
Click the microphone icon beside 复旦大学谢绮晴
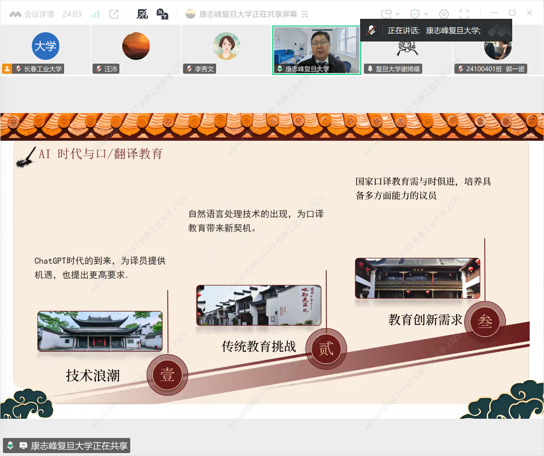tap(370, 69)
